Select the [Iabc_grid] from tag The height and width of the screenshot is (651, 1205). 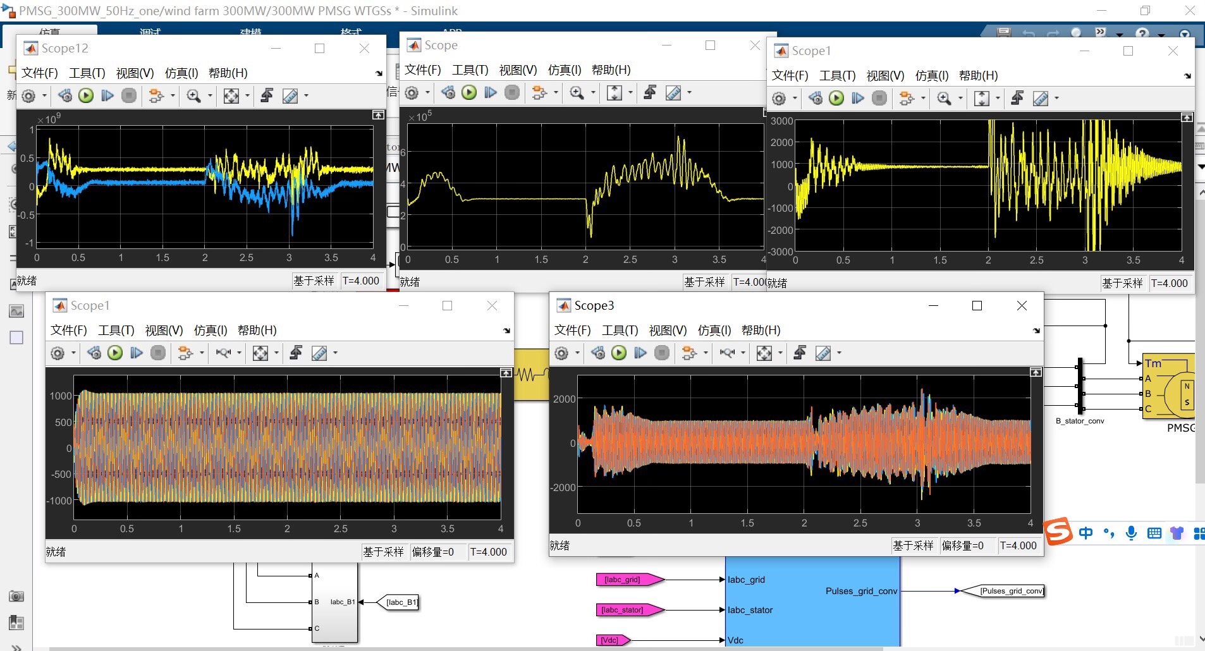630,580
